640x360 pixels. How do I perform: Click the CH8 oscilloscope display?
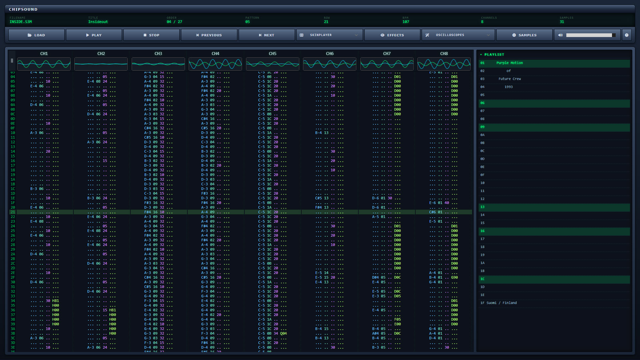tap(444, 64)
